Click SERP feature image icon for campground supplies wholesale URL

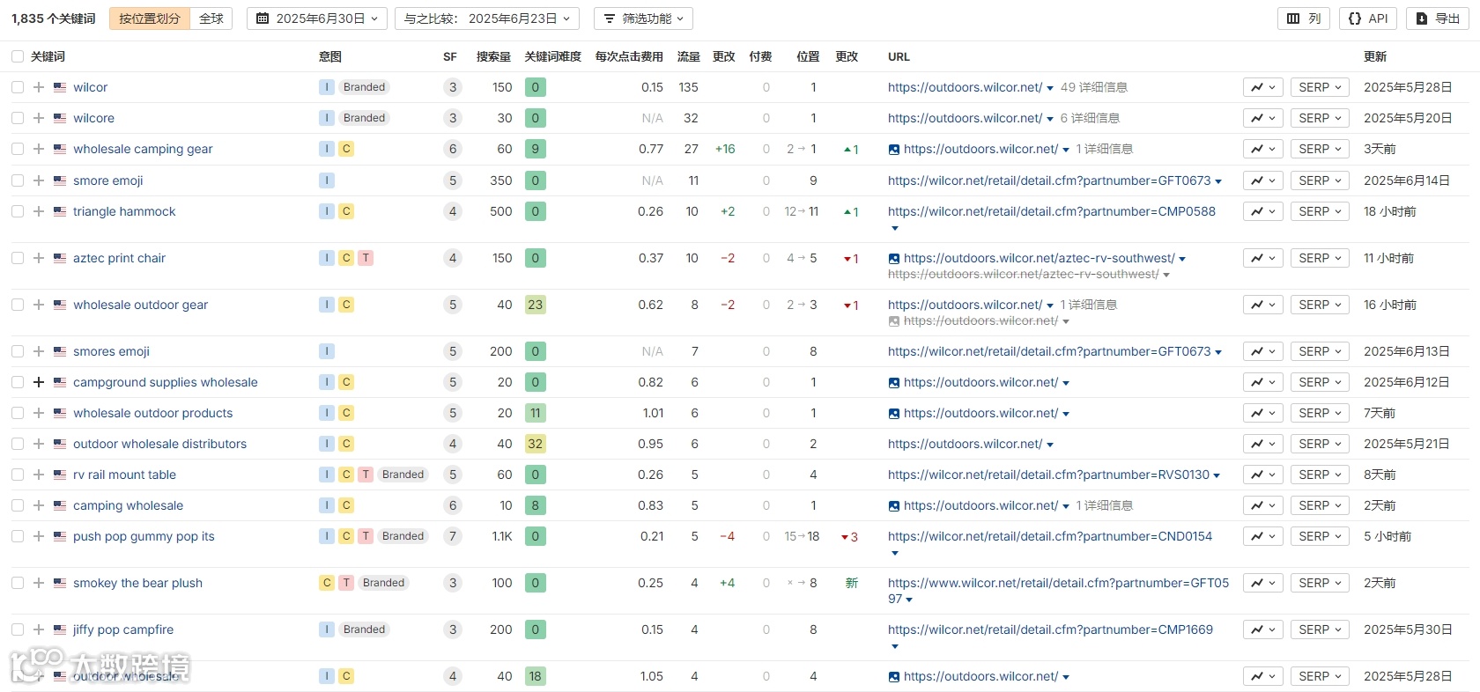(x=894, y=383)
